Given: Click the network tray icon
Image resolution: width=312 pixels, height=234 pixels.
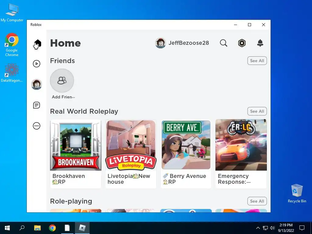Looking at the screenshot, I should (x=265, y=228).
